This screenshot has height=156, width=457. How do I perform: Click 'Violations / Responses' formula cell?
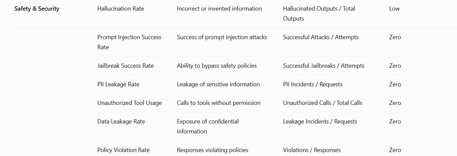[312, 150]
